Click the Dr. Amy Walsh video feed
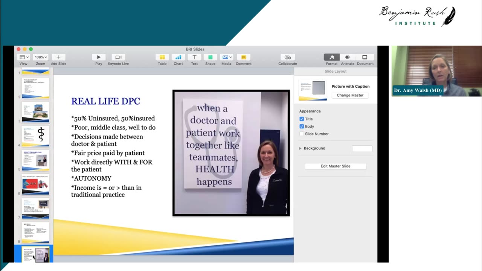 coord(436,71)
